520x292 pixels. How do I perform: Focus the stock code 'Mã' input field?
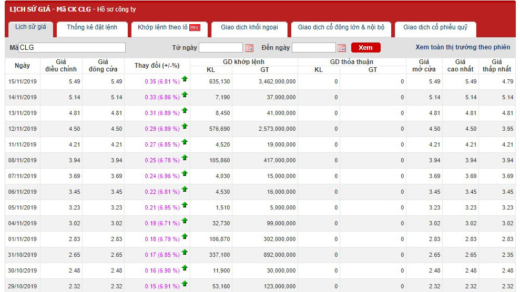point(73,48)
